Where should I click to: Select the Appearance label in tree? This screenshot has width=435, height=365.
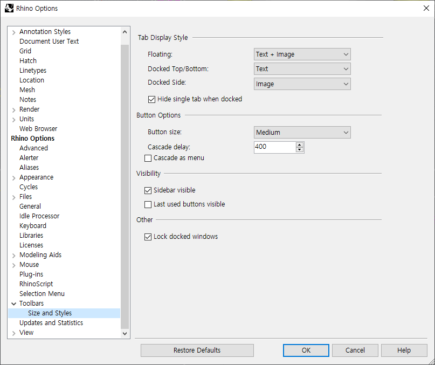(x=36, y=177)
